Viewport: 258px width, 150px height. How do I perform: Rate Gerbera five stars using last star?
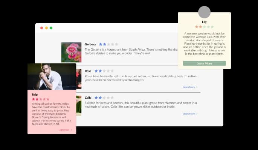pos(116,44)
